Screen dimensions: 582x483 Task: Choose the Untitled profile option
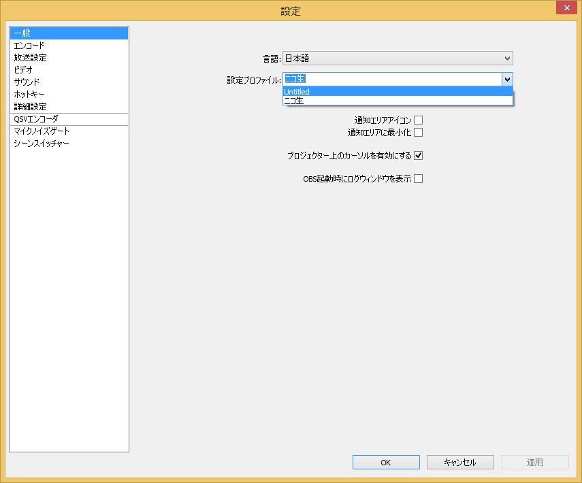pos(398,91)
